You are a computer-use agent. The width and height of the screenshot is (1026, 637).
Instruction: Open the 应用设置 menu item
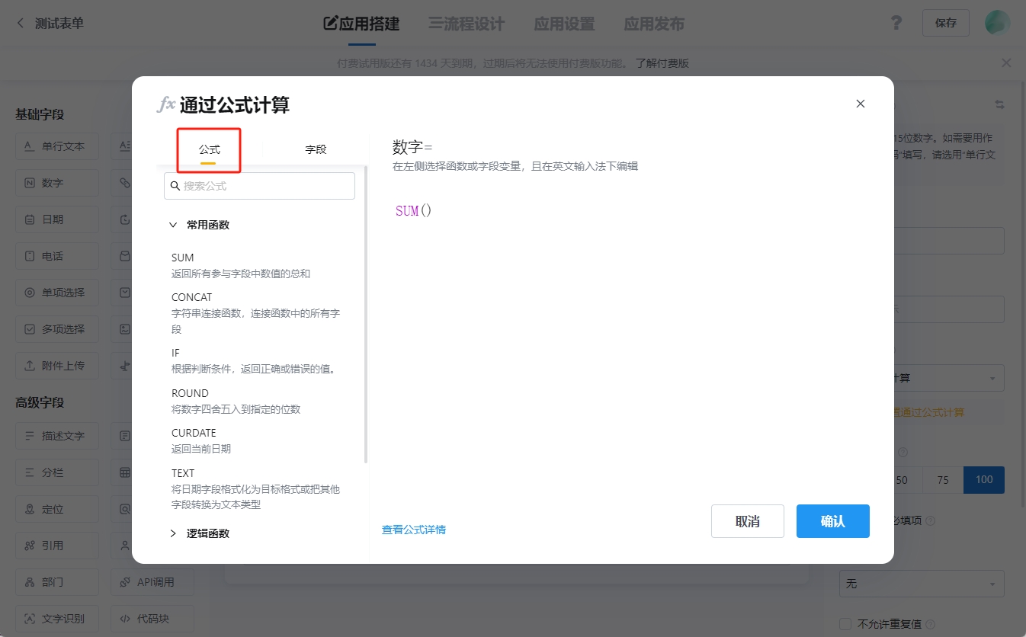coord(564,24)
